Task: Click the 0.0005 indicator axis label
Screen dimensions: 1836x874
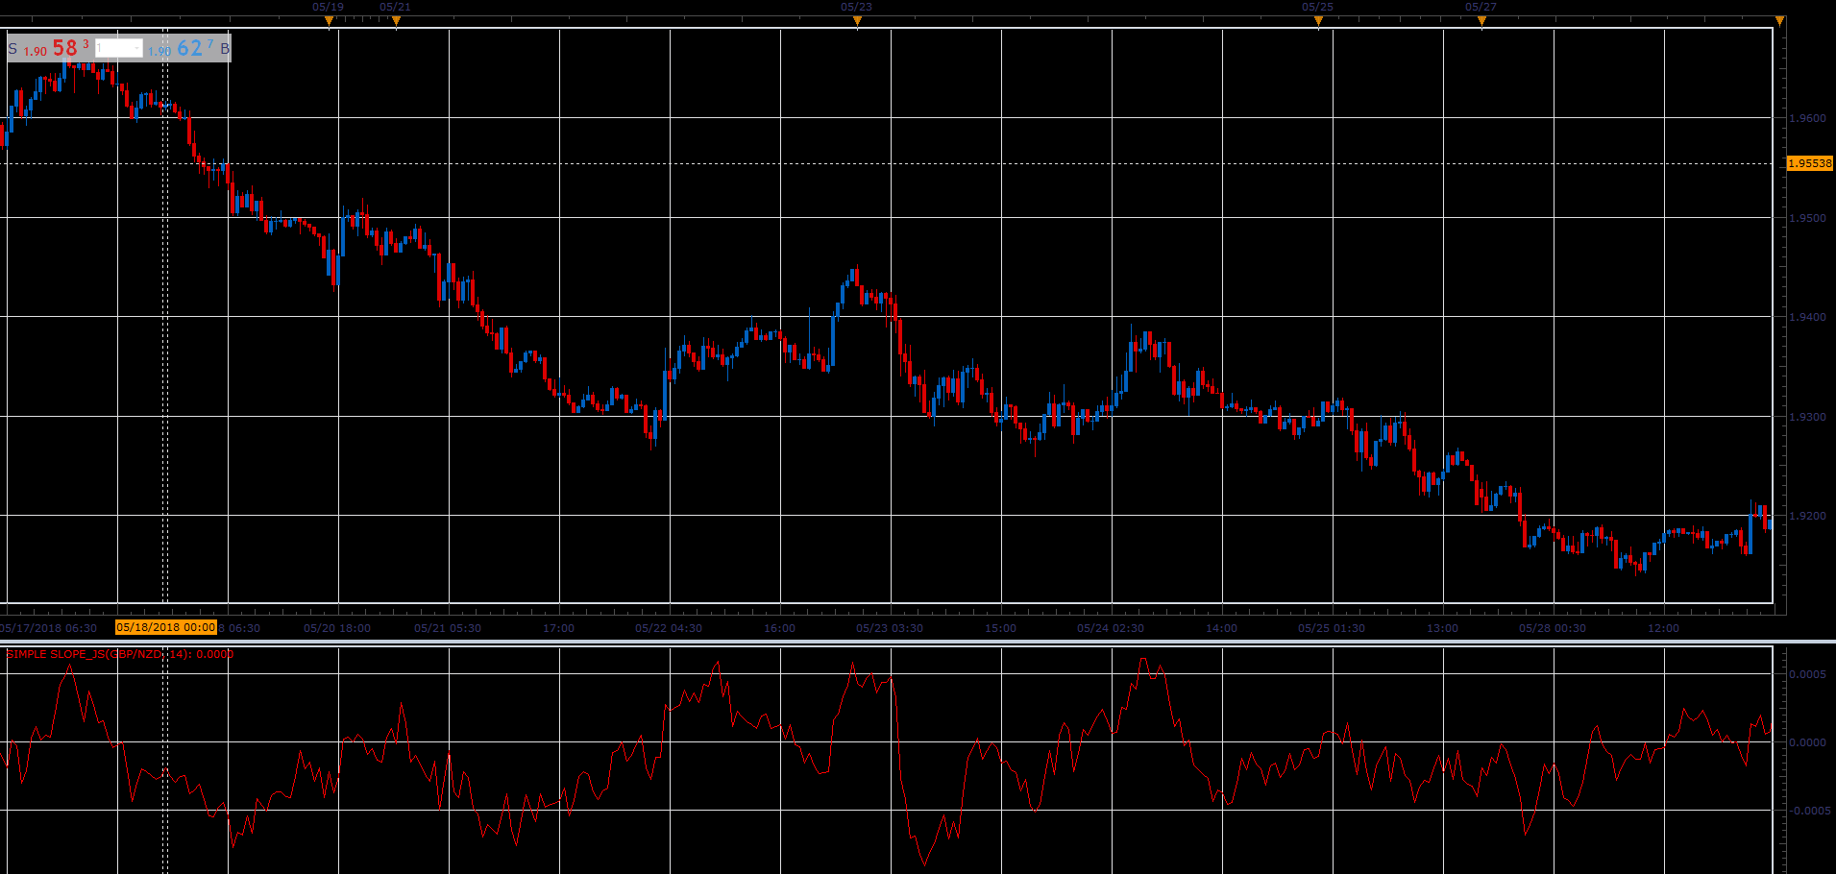Action: pyautogui.click(x=1807, y=674)
